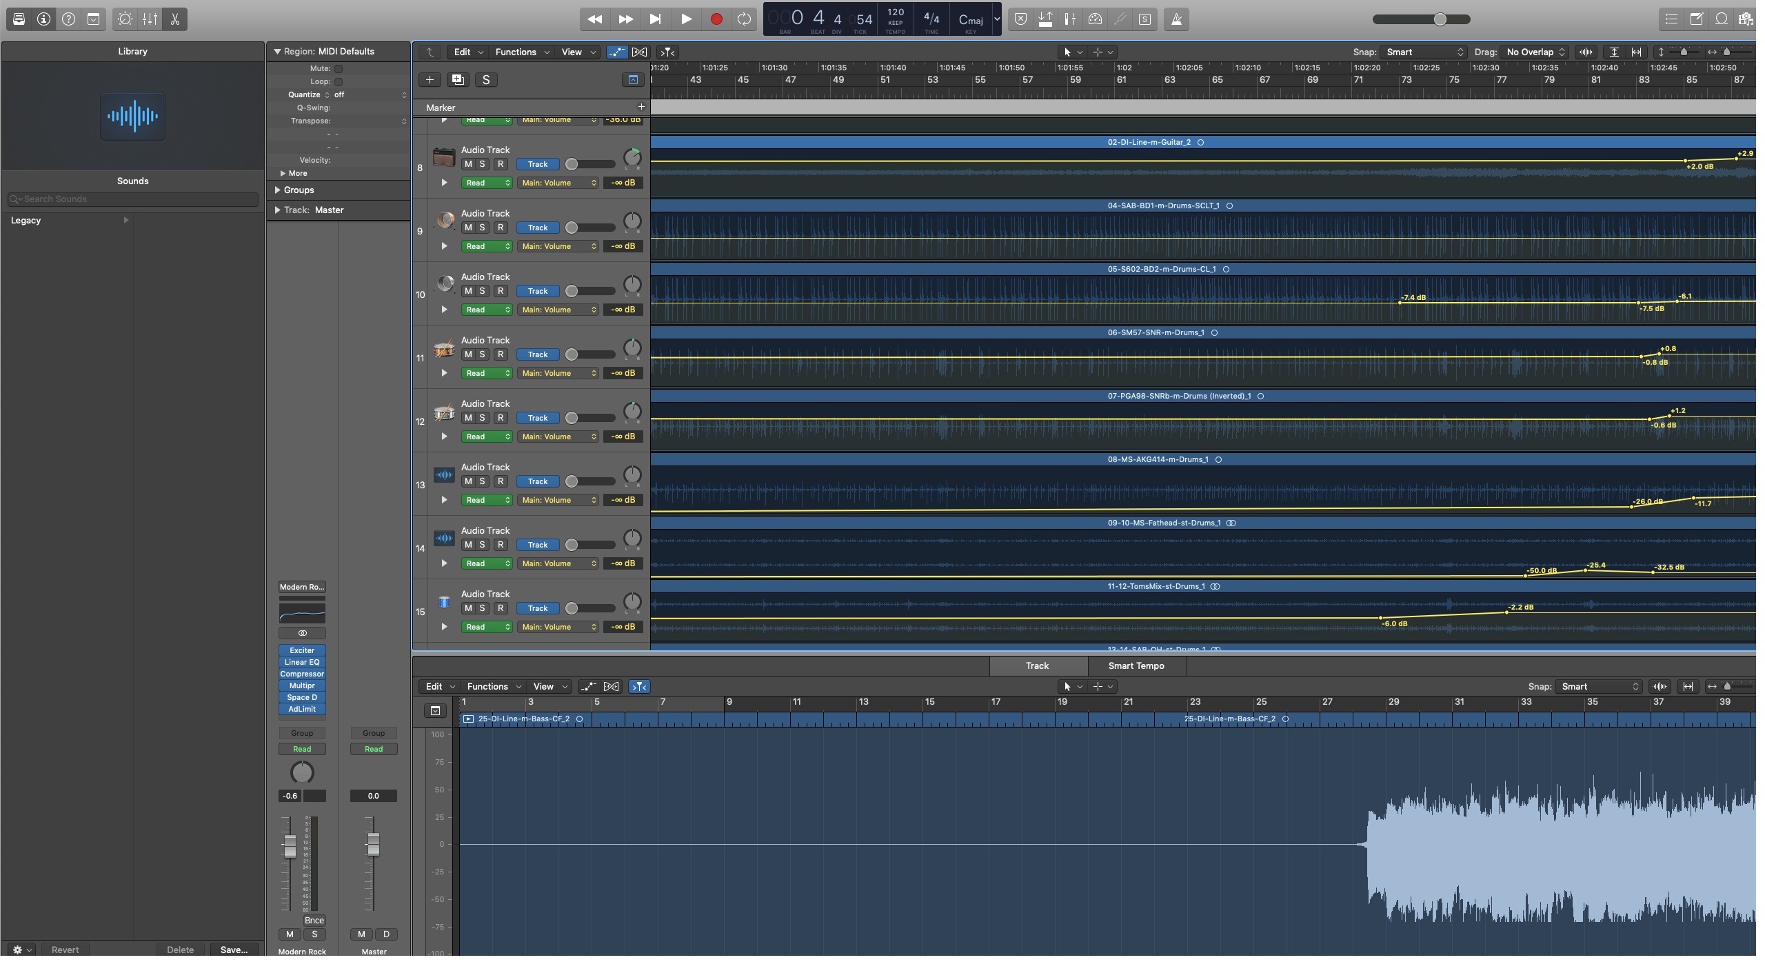Viewport: 1765px width, 962px height.
Task: Toggle the Solo S toolbar icon
Action: tap(1144, 19)
